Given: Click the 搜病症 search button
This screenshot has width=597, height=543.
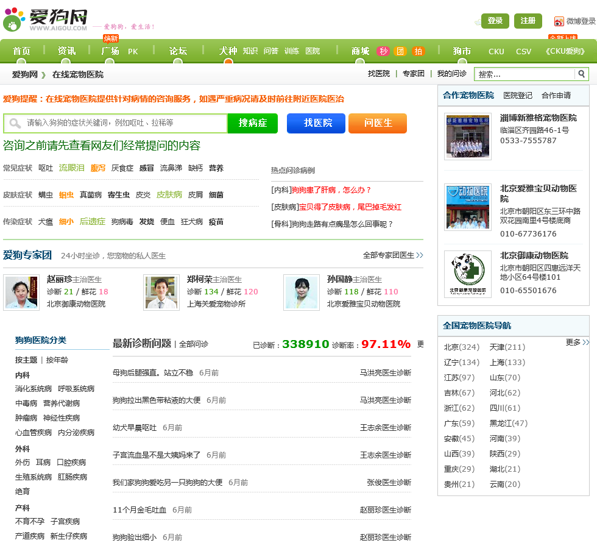Looking at the screenshot, I should pyautogui.click(x=253, y=123).
